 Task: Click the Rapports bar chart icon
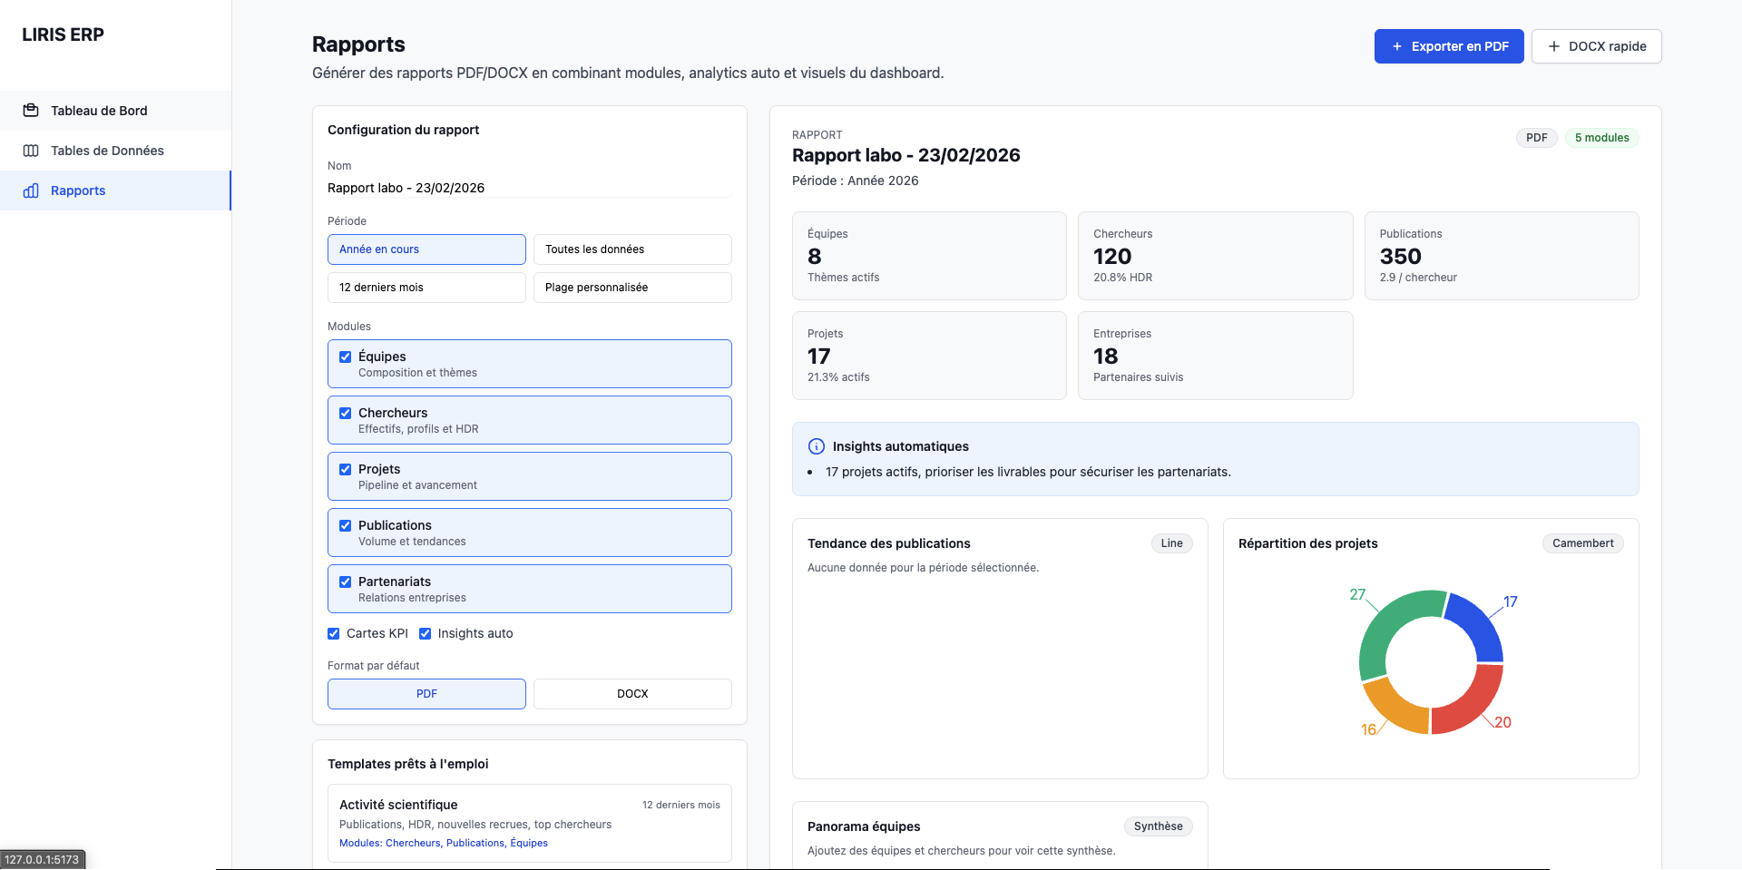(x=31, y=191)
